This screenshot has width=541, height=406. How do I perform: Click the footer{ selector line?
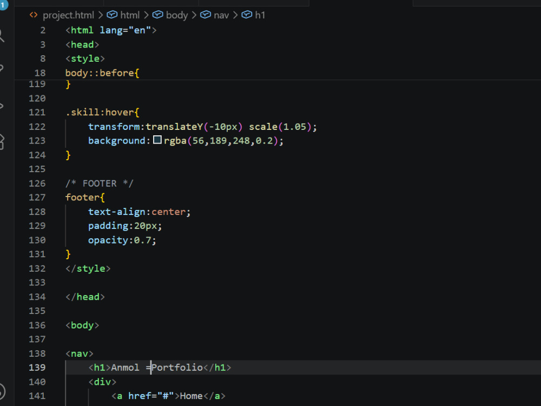85,197
